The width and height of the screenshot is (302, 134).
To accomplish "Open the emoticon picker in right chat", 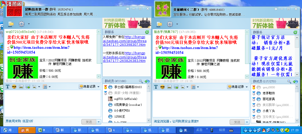I will pos(162,87).
